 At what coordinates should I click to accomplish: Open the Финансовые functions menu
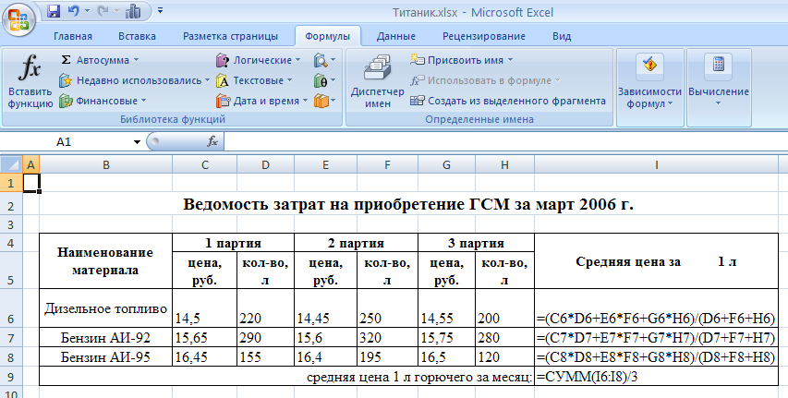point(102,101)
